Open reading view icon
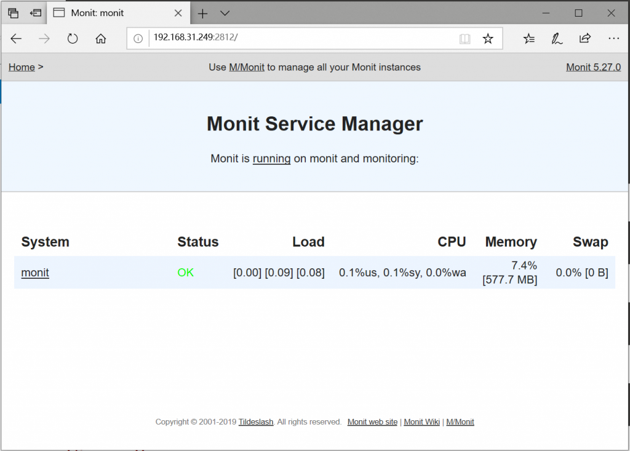This screenshot has width=630, height=451. click(465, 39)
